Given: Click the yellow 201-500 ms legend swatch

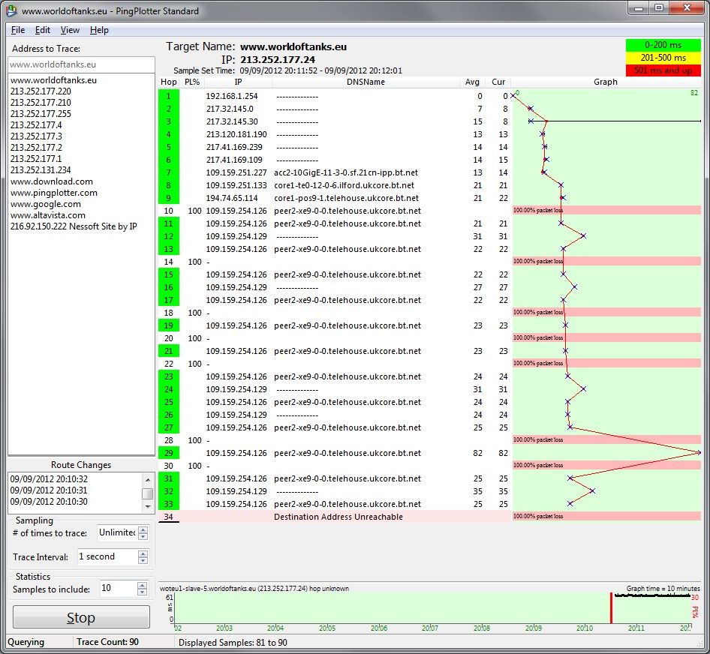Looking at the screenshot, I should point(663,58).
